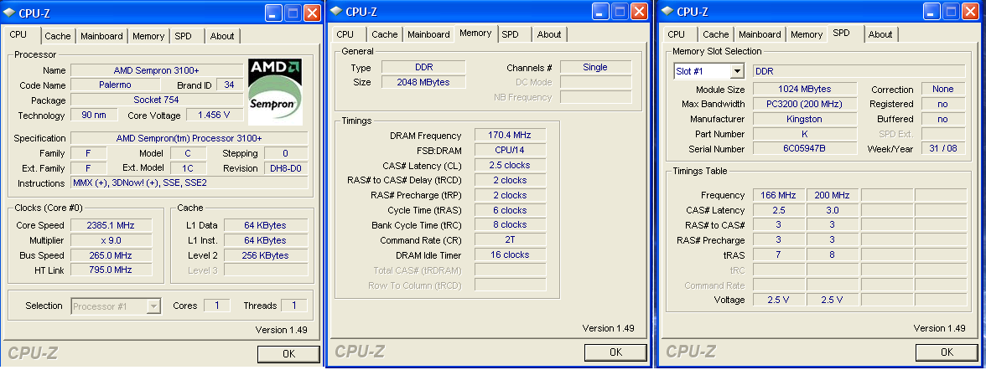Click the Command Rate value '2T'
The width and height of the screenshot is (986, 370).
pos(510,239)
